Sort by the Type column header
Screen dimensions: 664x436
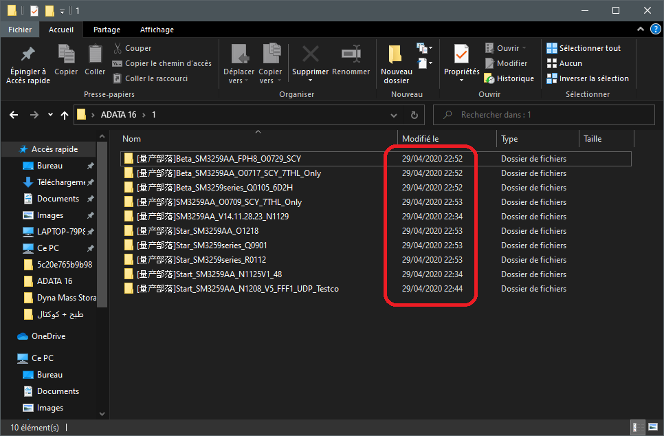click(509, 139)
